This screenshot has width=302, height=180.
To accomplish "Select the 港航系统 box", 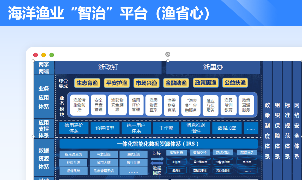I will [134, 154].
